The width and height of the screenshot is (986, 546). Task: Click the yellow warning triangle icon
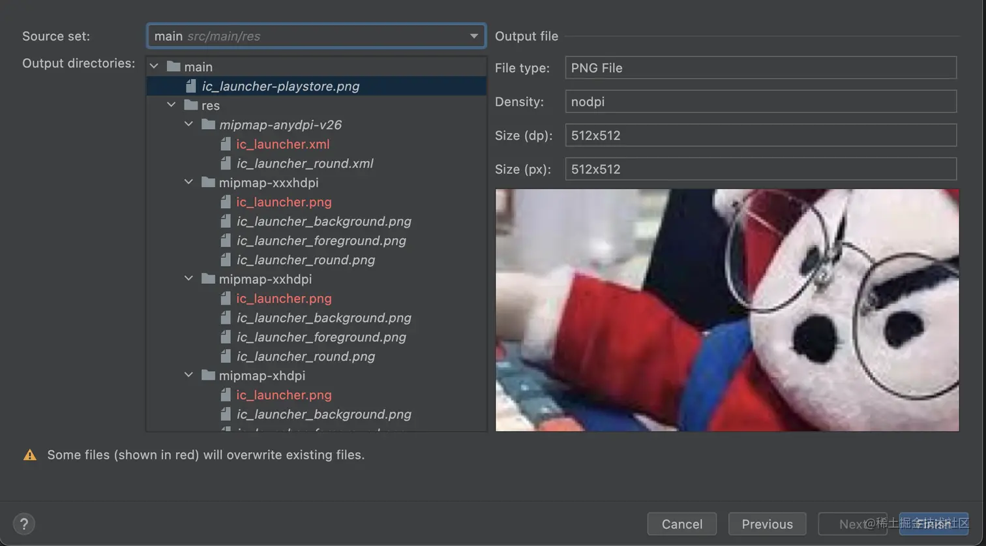pos(30,455)
